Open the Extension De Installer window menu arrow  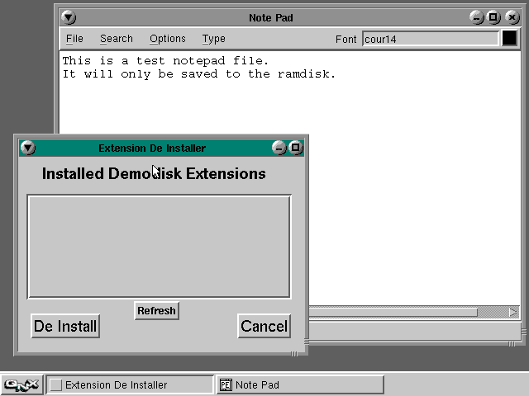[27, 148]
